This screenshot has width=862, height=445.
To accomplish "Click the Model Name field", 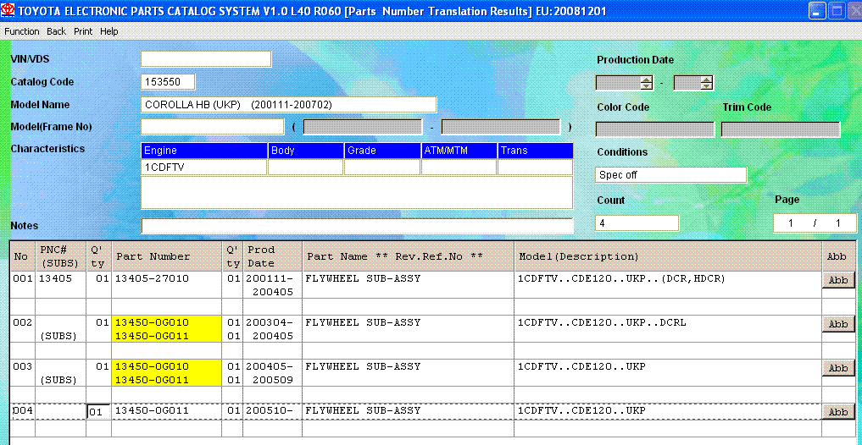I will [289, 104].
